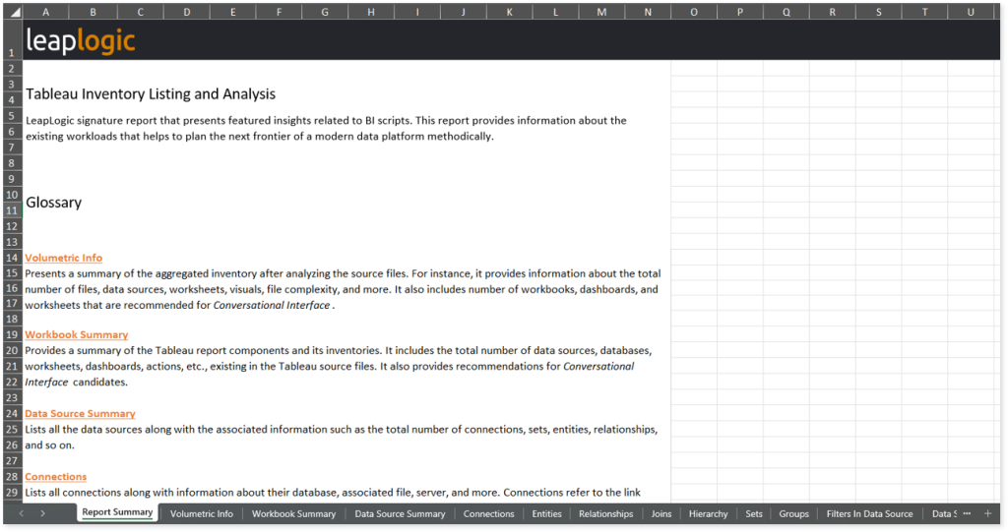Select row 14 header

(x=12, y=258)
